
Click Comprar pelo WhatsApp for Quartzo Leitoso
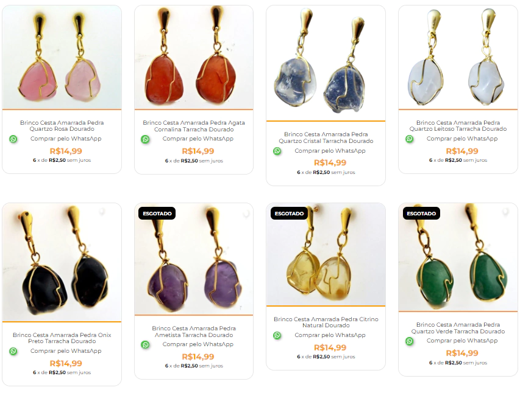[462, 139]
